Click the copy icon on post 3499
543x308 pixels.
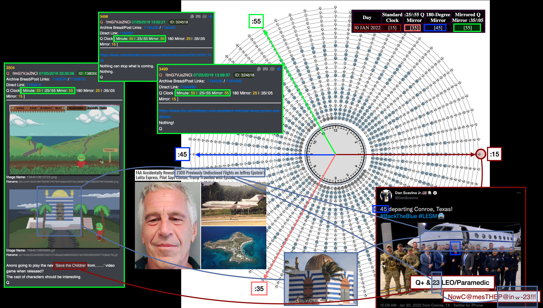(259, 69)
